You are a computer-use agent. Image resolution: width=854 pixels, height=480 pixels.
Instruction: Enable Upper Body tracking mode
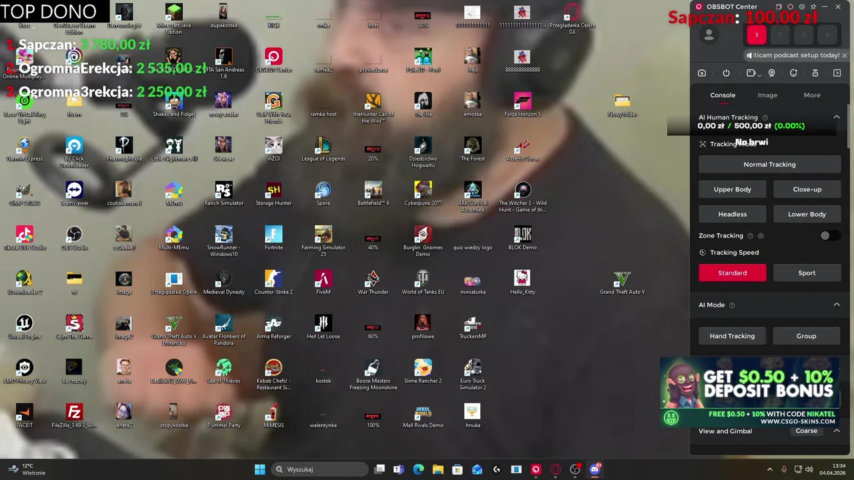(733, 189)
